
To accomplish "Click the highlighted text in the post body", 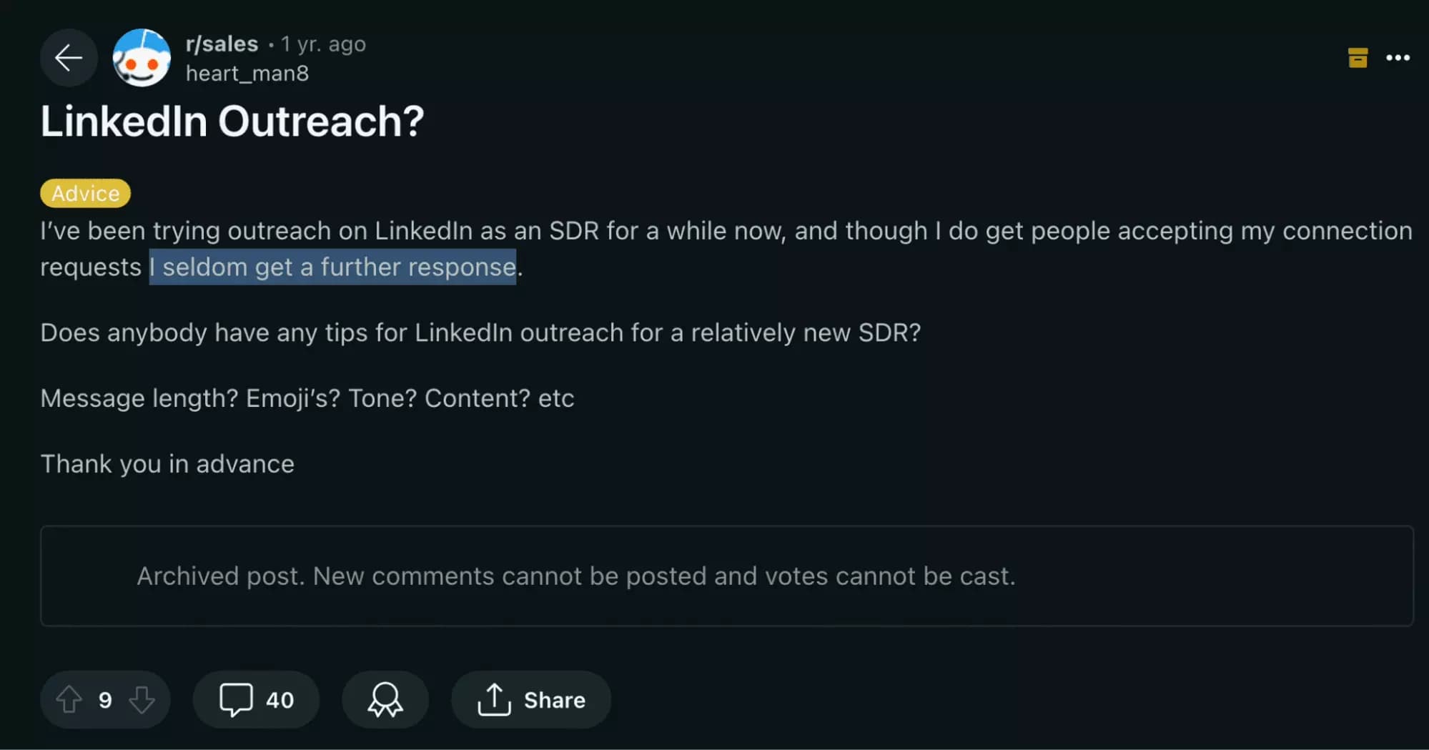I will (332, 267).
